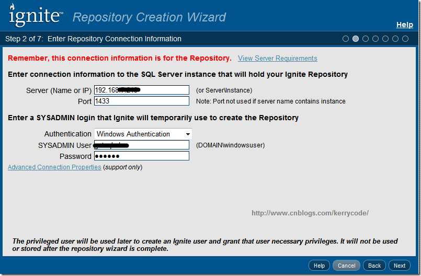Click the Cancel button

click(346, 266)
